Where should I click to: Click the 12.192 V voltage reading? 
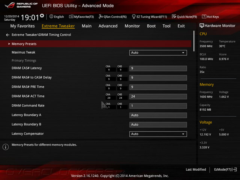205,134
